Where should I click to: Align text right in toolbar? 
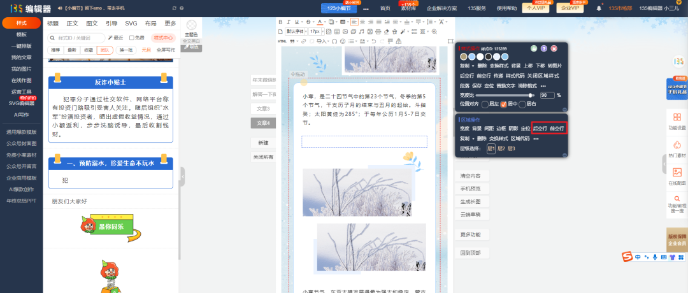tap(371, 22)
